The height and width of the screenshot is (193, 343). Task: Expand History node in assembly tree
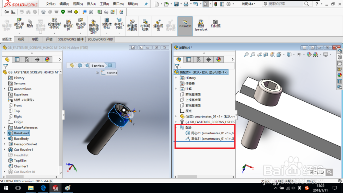(176, 78)
